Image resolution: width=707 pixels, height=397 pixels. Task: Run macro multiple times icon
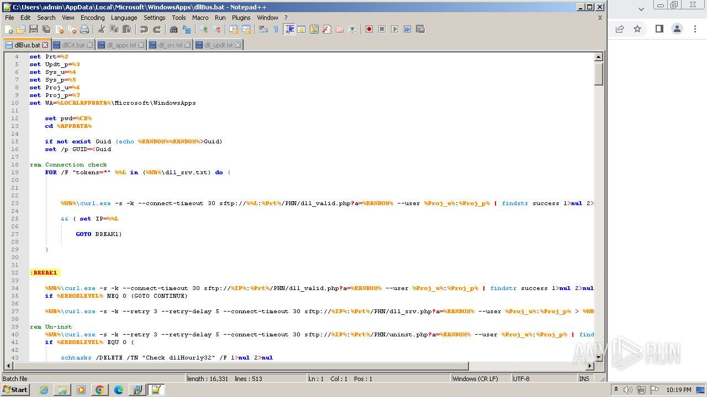tap(407, 29)
